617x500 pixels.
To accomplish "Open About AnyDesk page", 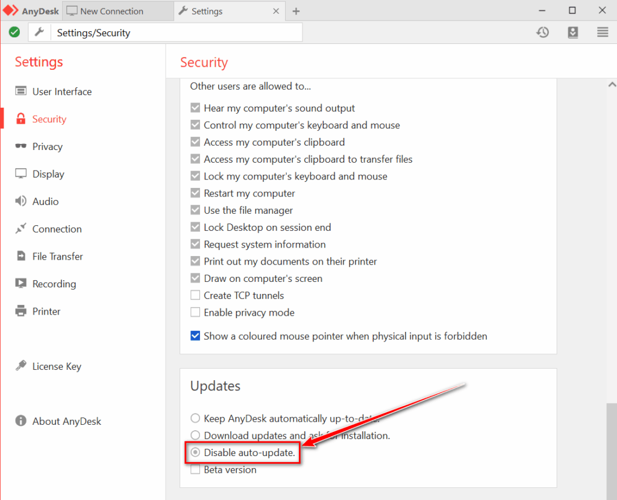I will pyautogui.click(x=66, y=421).
